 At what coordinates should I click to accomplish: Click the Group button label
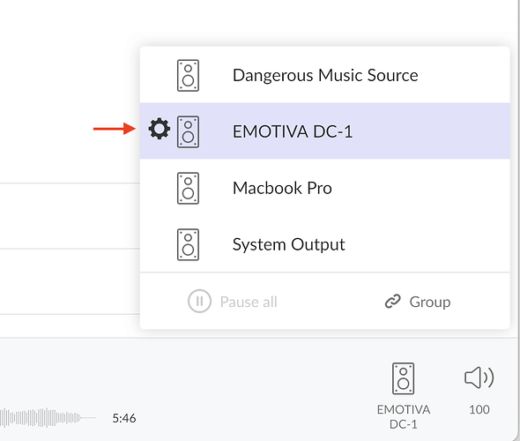point(430,302)
